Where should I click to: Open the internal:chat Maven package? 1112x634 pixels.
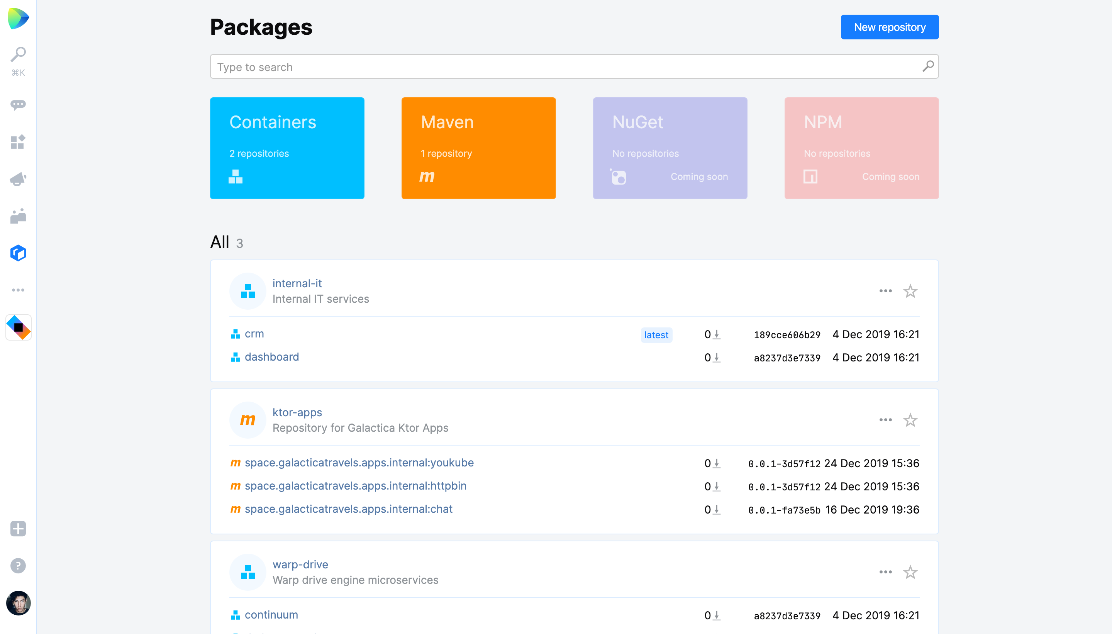click(348, 509)
